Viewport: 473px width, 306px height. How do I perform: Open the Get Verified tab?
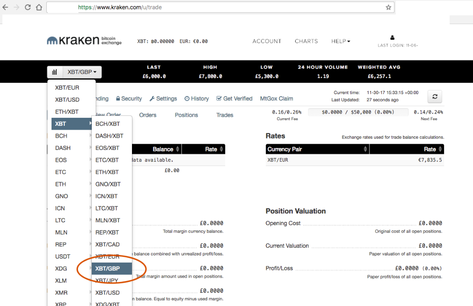pyautogui.click(x=235, y=99)
